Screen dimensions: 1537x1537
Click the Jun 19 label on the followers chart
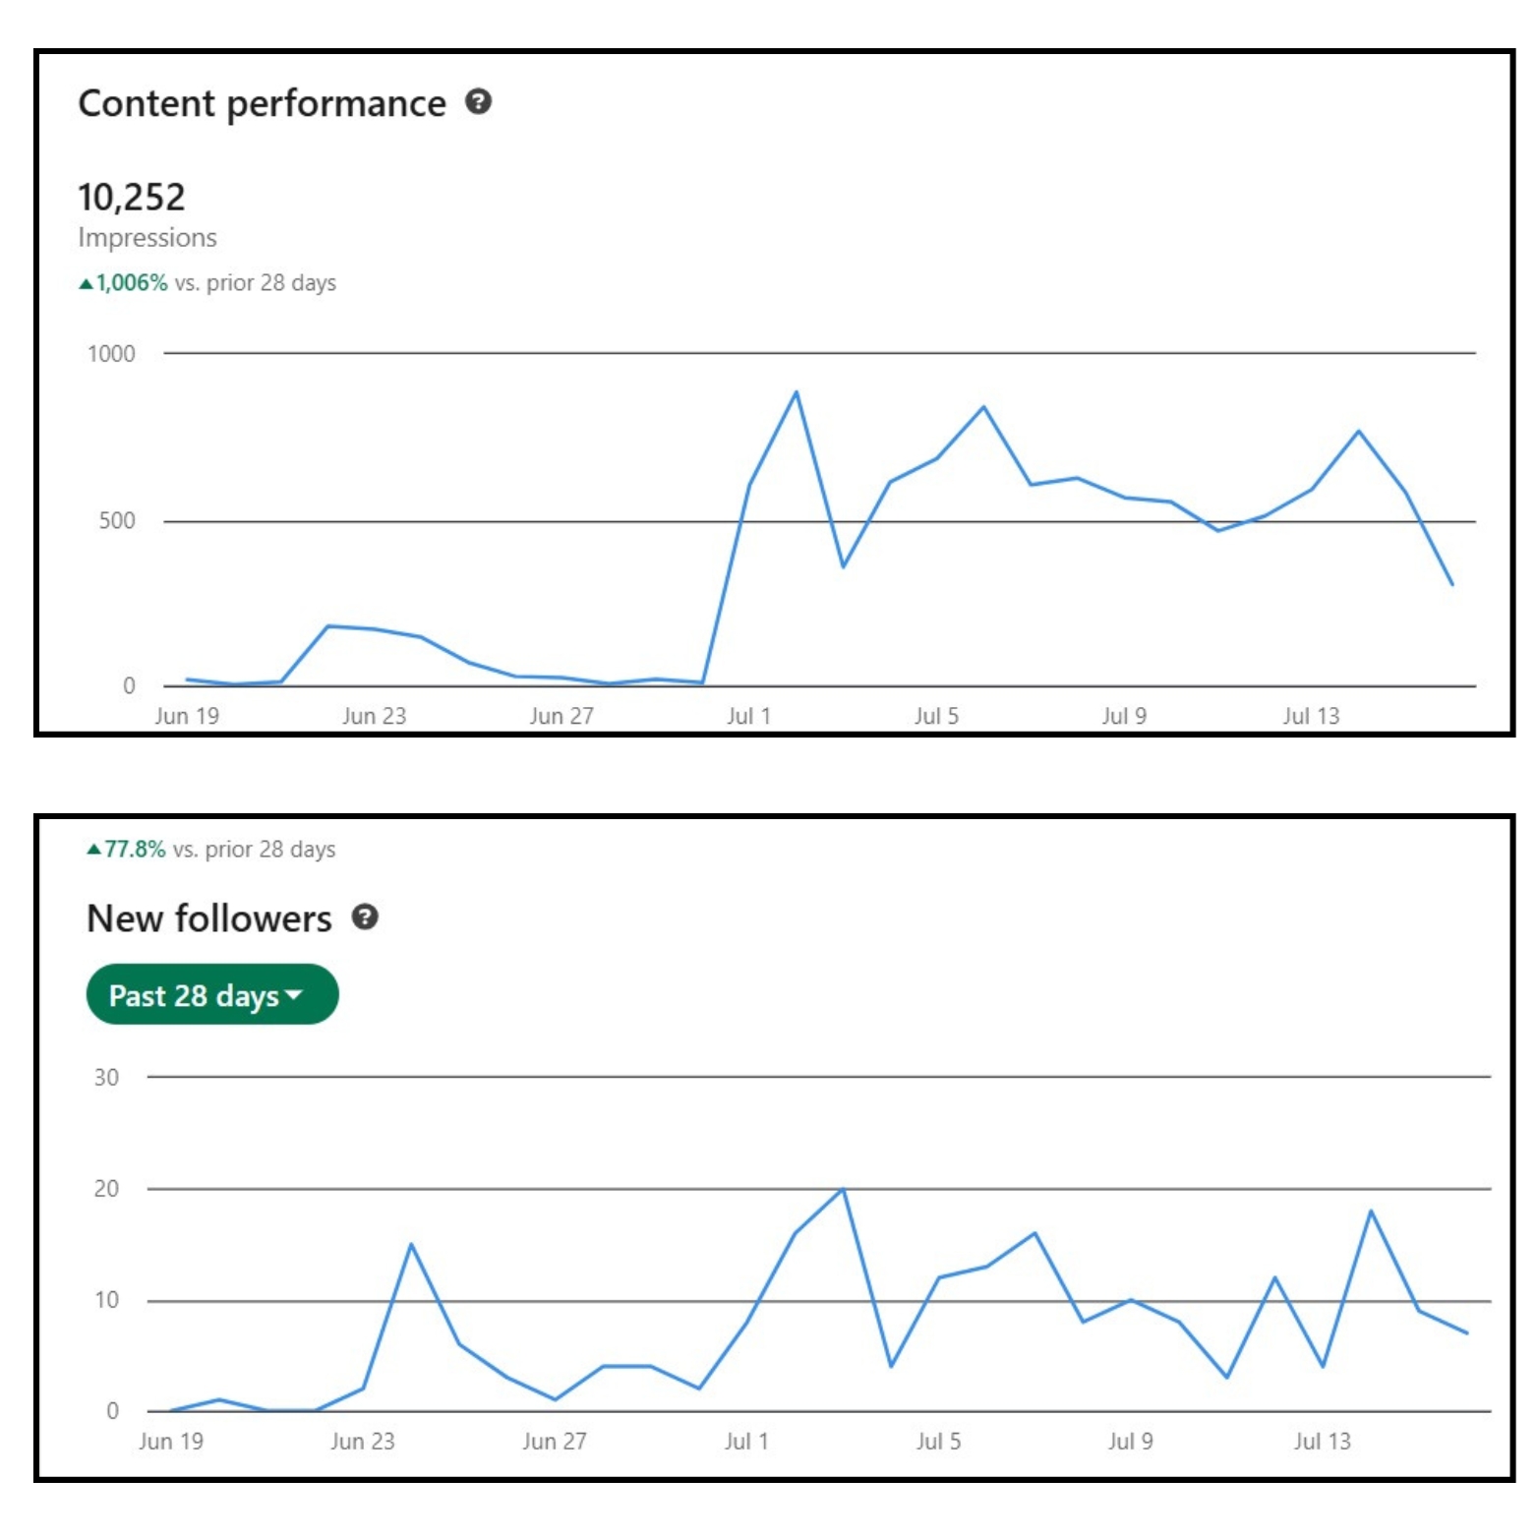point(172,1440)
